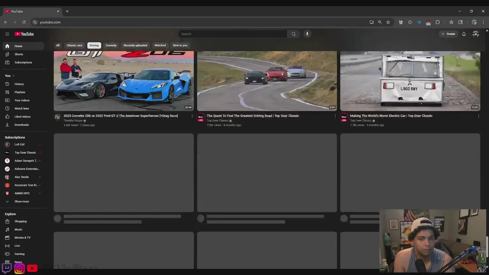This screenshot has height=275, width=489.
Task: Open options menu for Corvette Z06 video
Action: tap(192, 116)
